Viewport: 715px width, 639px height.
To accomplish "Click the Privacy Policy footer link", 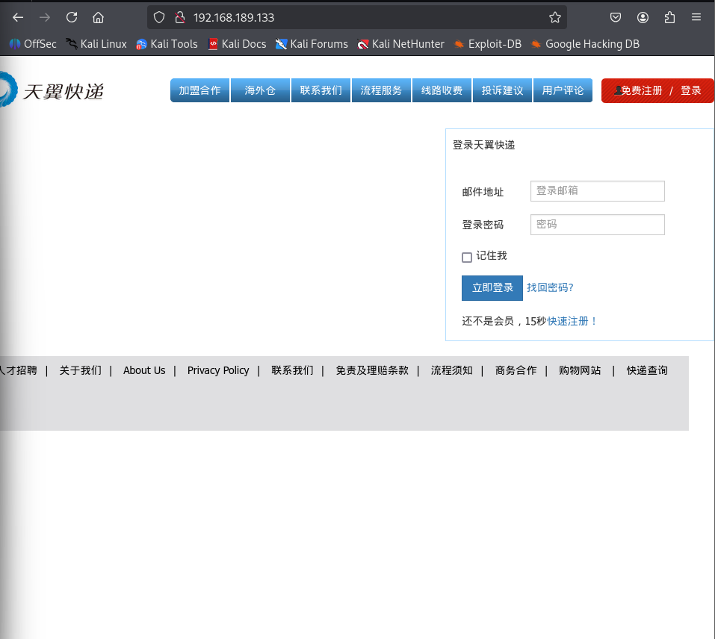I will coord(218,370).
